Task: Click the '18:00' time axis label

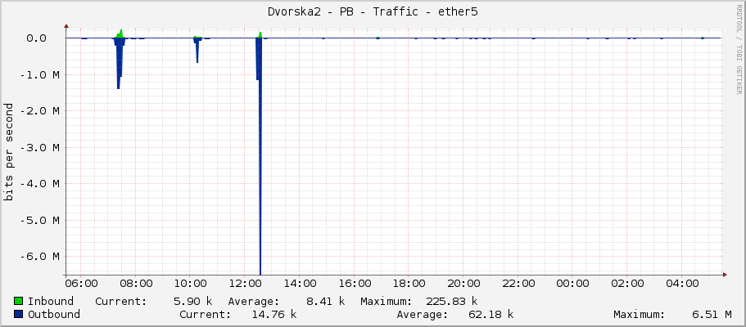Action: [409, 284]
